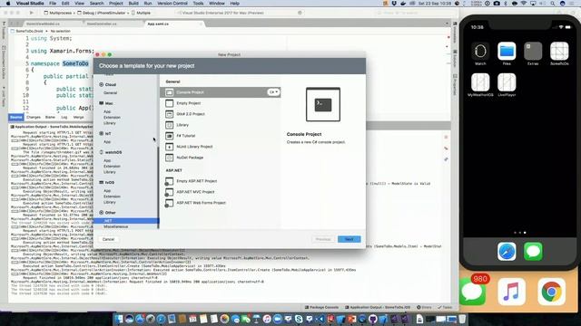The height and width of the screenshot is (326, 581).
Task: Click the Chrome icon below the simulator
Action: [x=551, y=292]
